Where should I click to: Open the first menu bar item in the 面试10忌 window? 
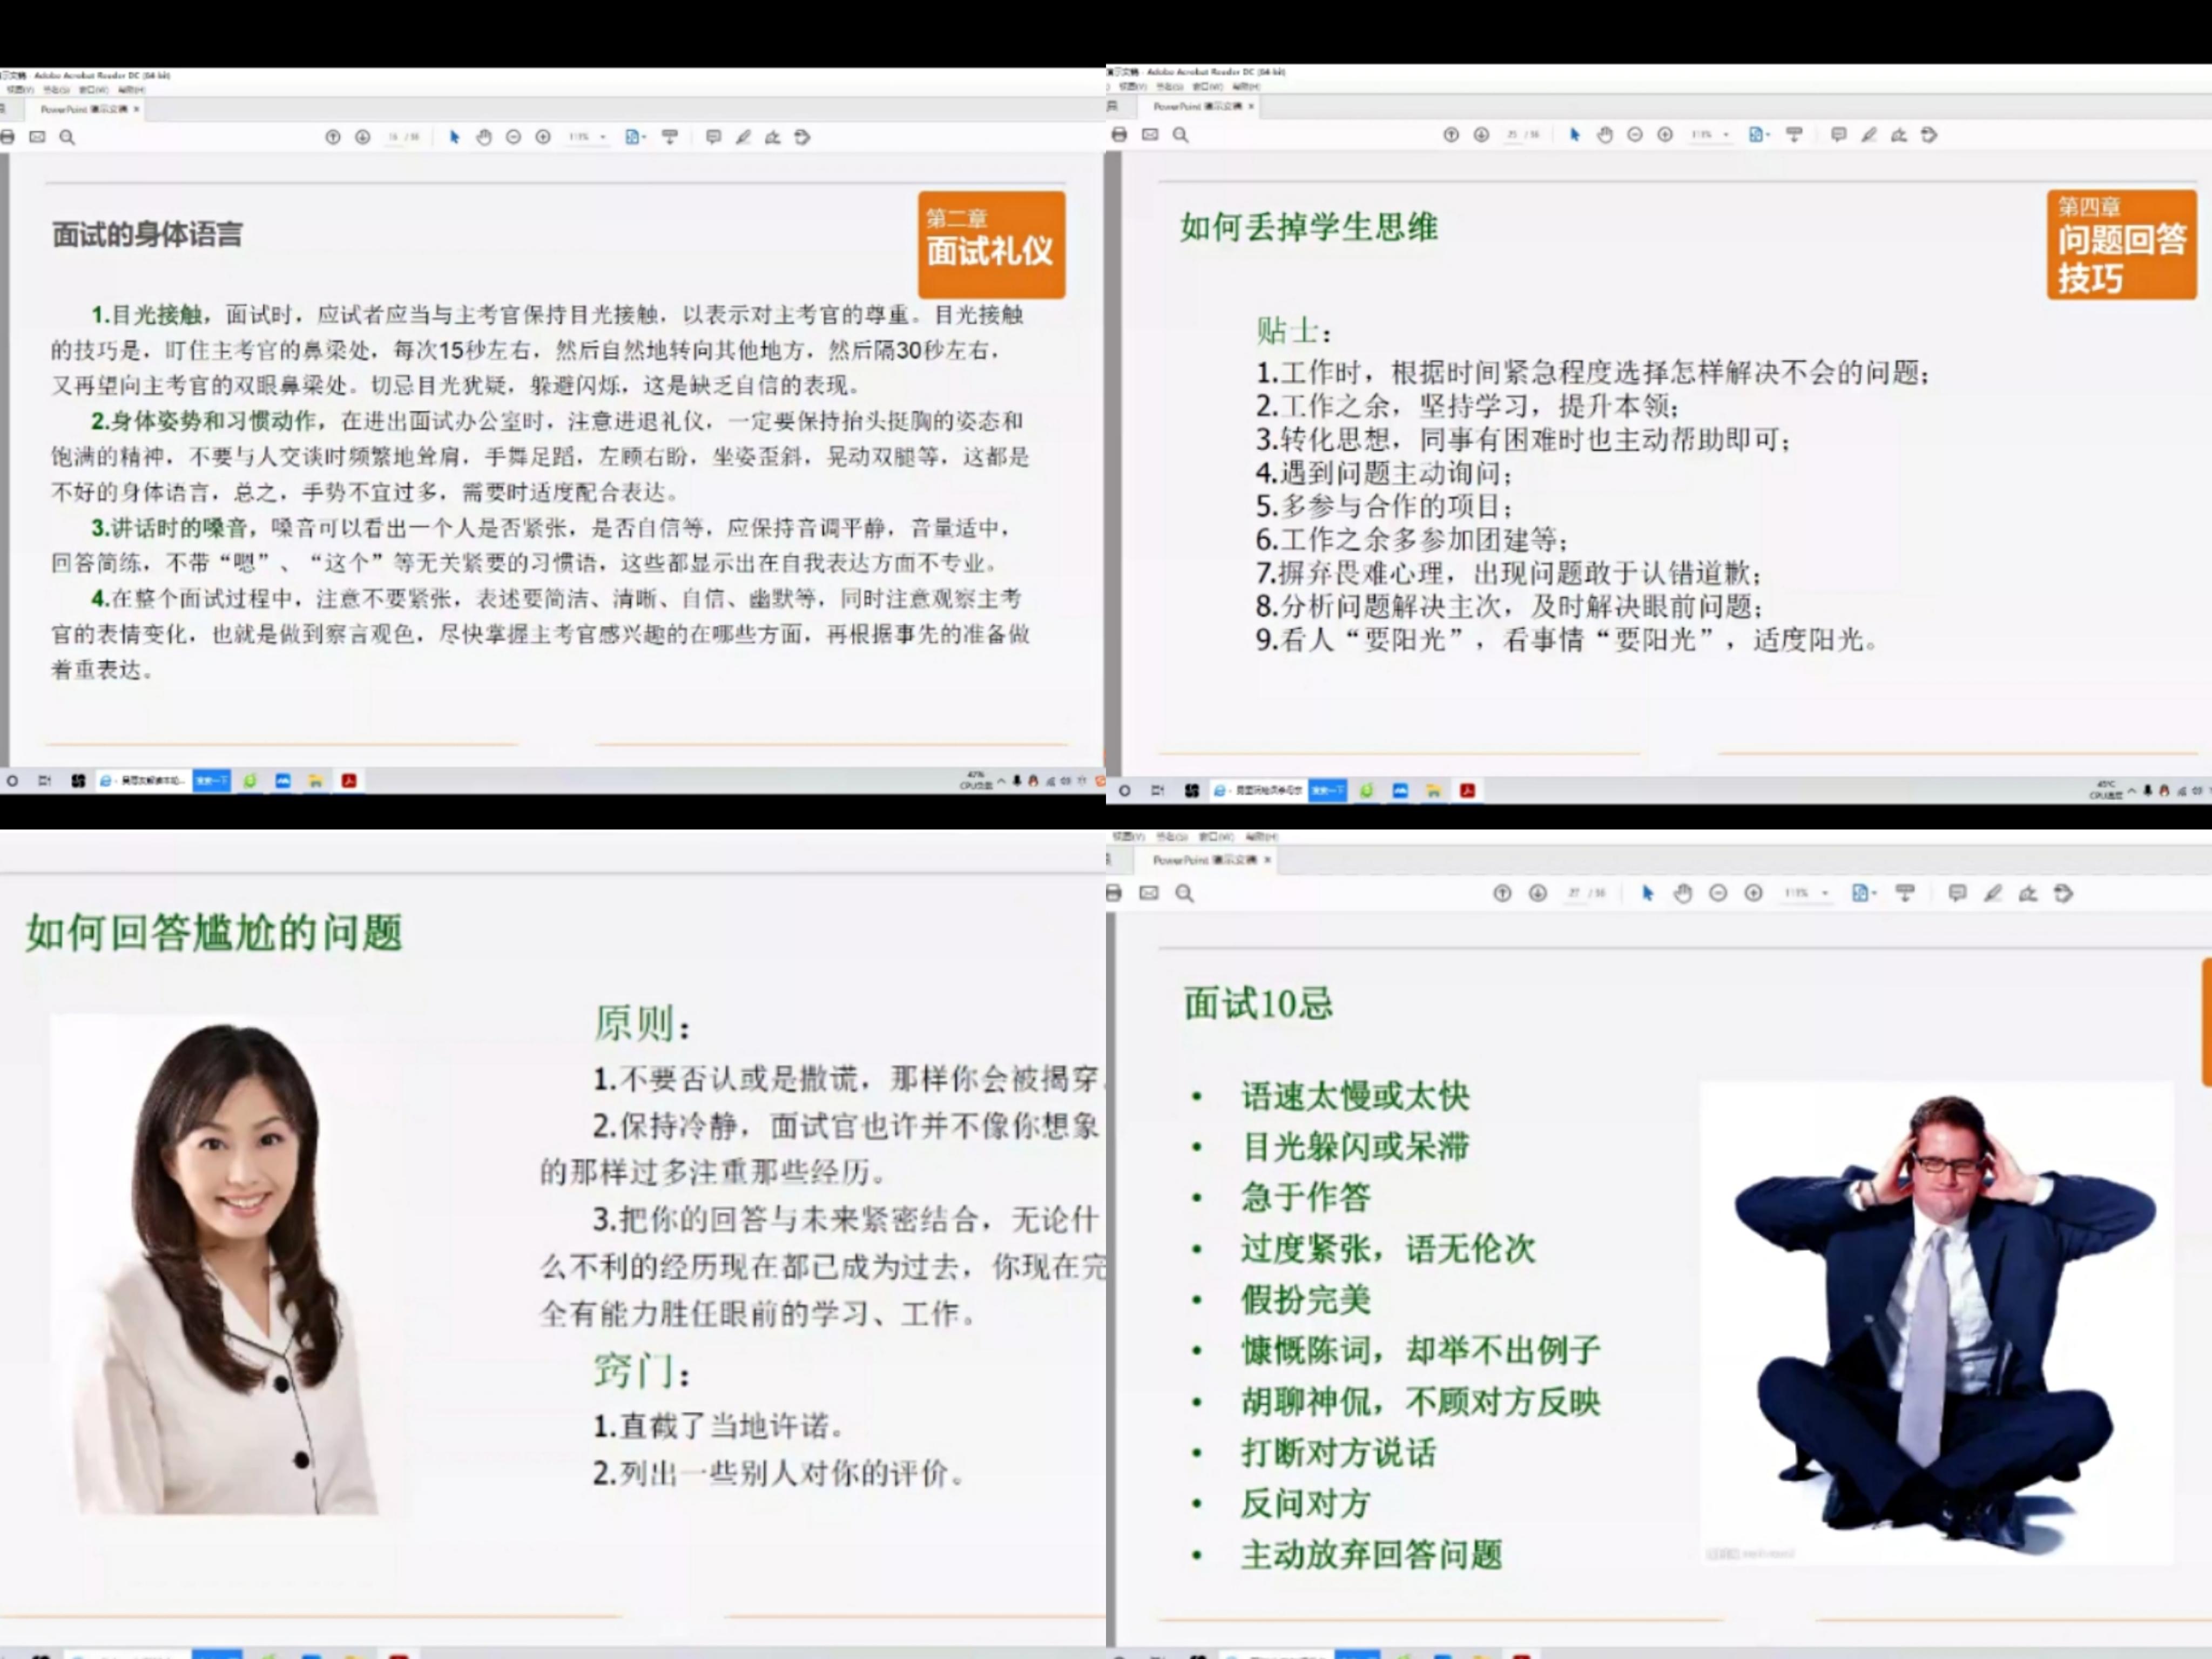click(x=1129, y=836)
